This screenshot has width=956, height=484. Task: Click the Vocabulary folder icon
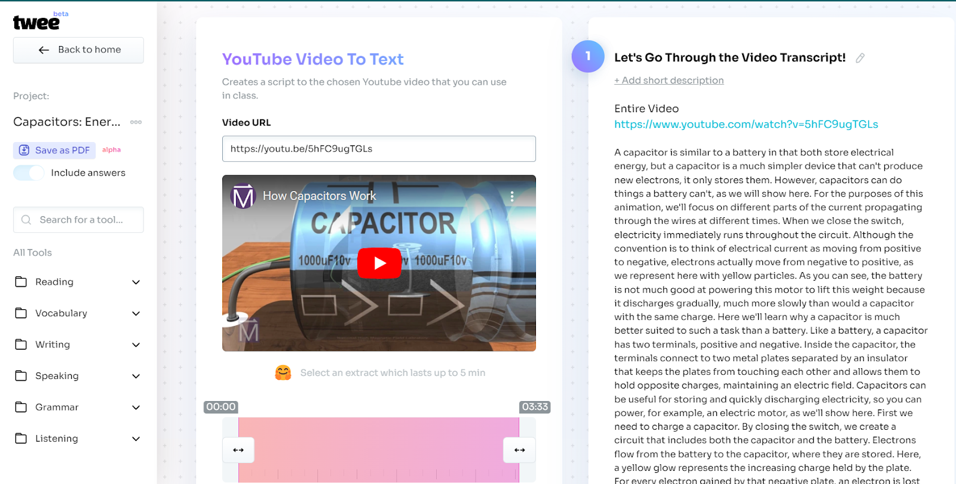[21, 313]
